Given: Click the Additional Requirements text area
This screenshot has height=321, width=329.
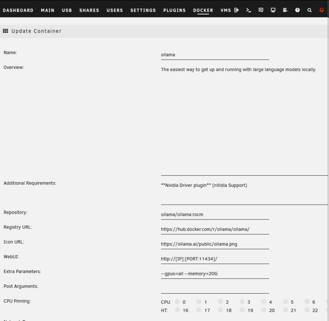Looking at the screenshot, I should coord(244,193).
